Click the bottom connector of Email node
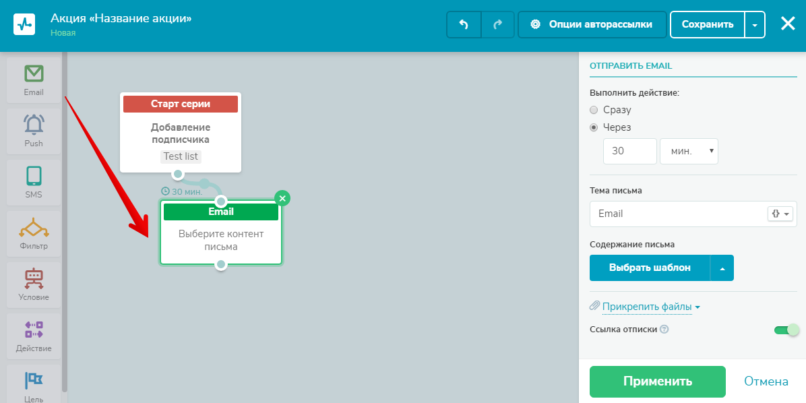The height and width of the screenshot is (403, 806). [x=221, y=264]
